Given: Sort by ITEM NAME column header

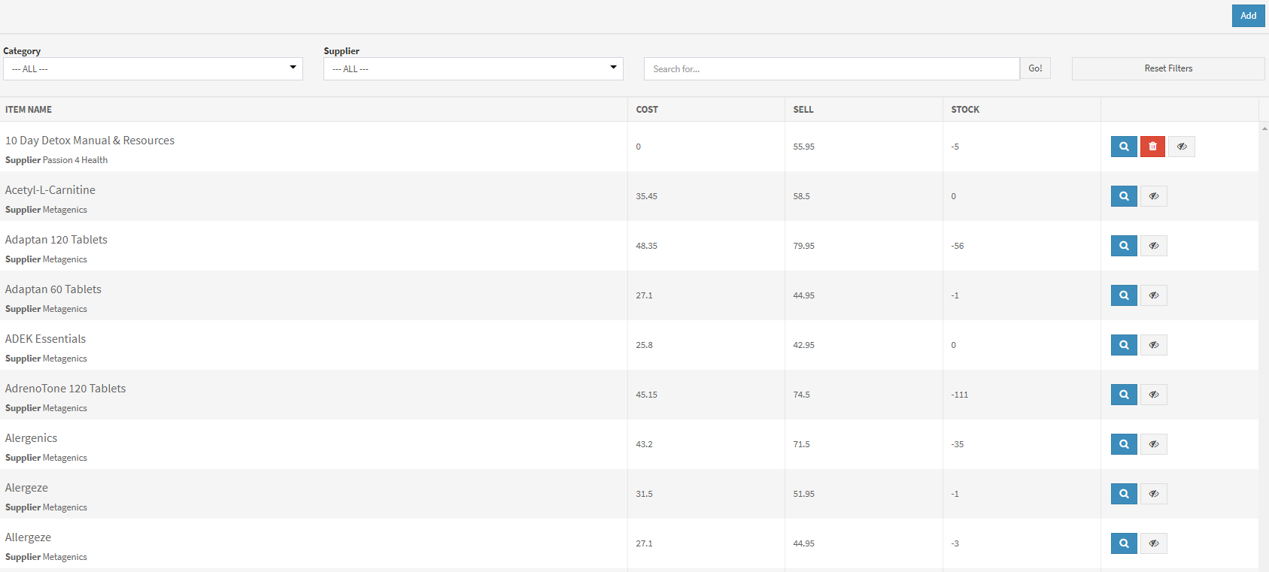Looking at the screenshot, I should pos(29,110).
